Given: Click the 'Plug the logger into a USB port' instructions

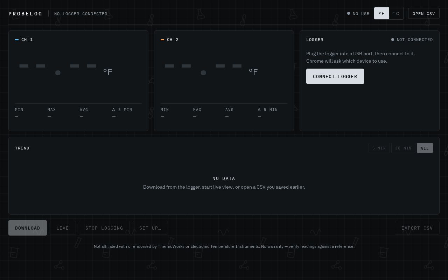Looking at the screenshot, I should [x=360, y=57].
